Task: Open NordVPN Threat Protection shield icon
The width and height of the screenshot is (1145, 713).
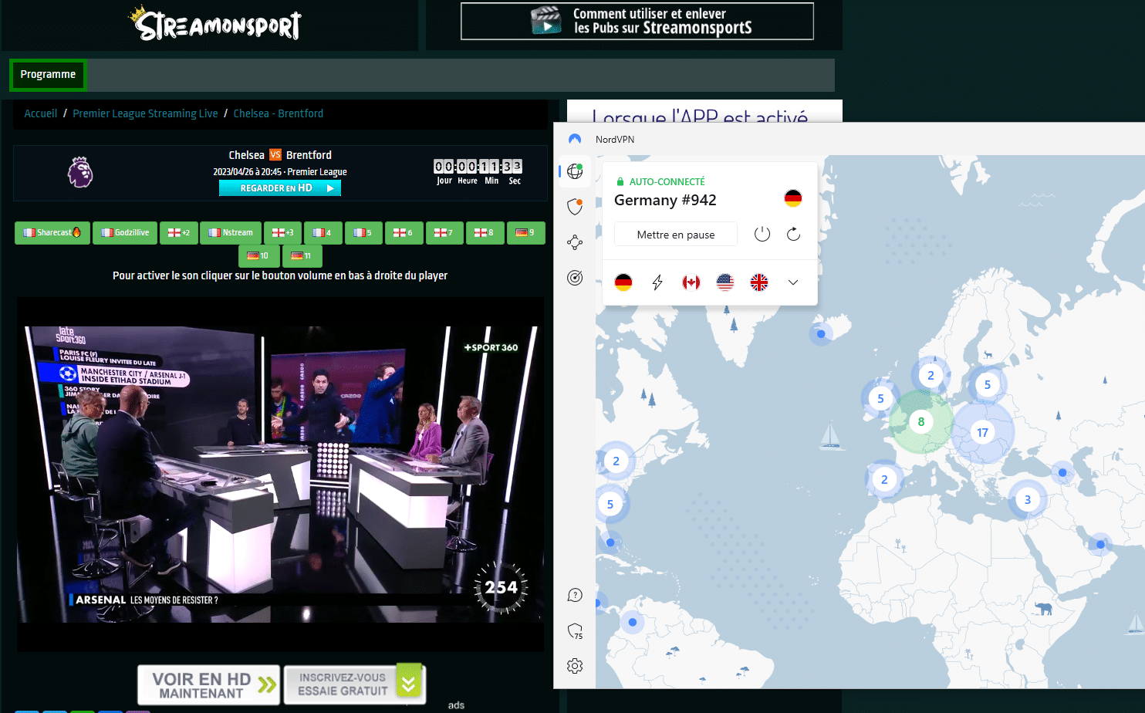Action: tap(575, 206)
